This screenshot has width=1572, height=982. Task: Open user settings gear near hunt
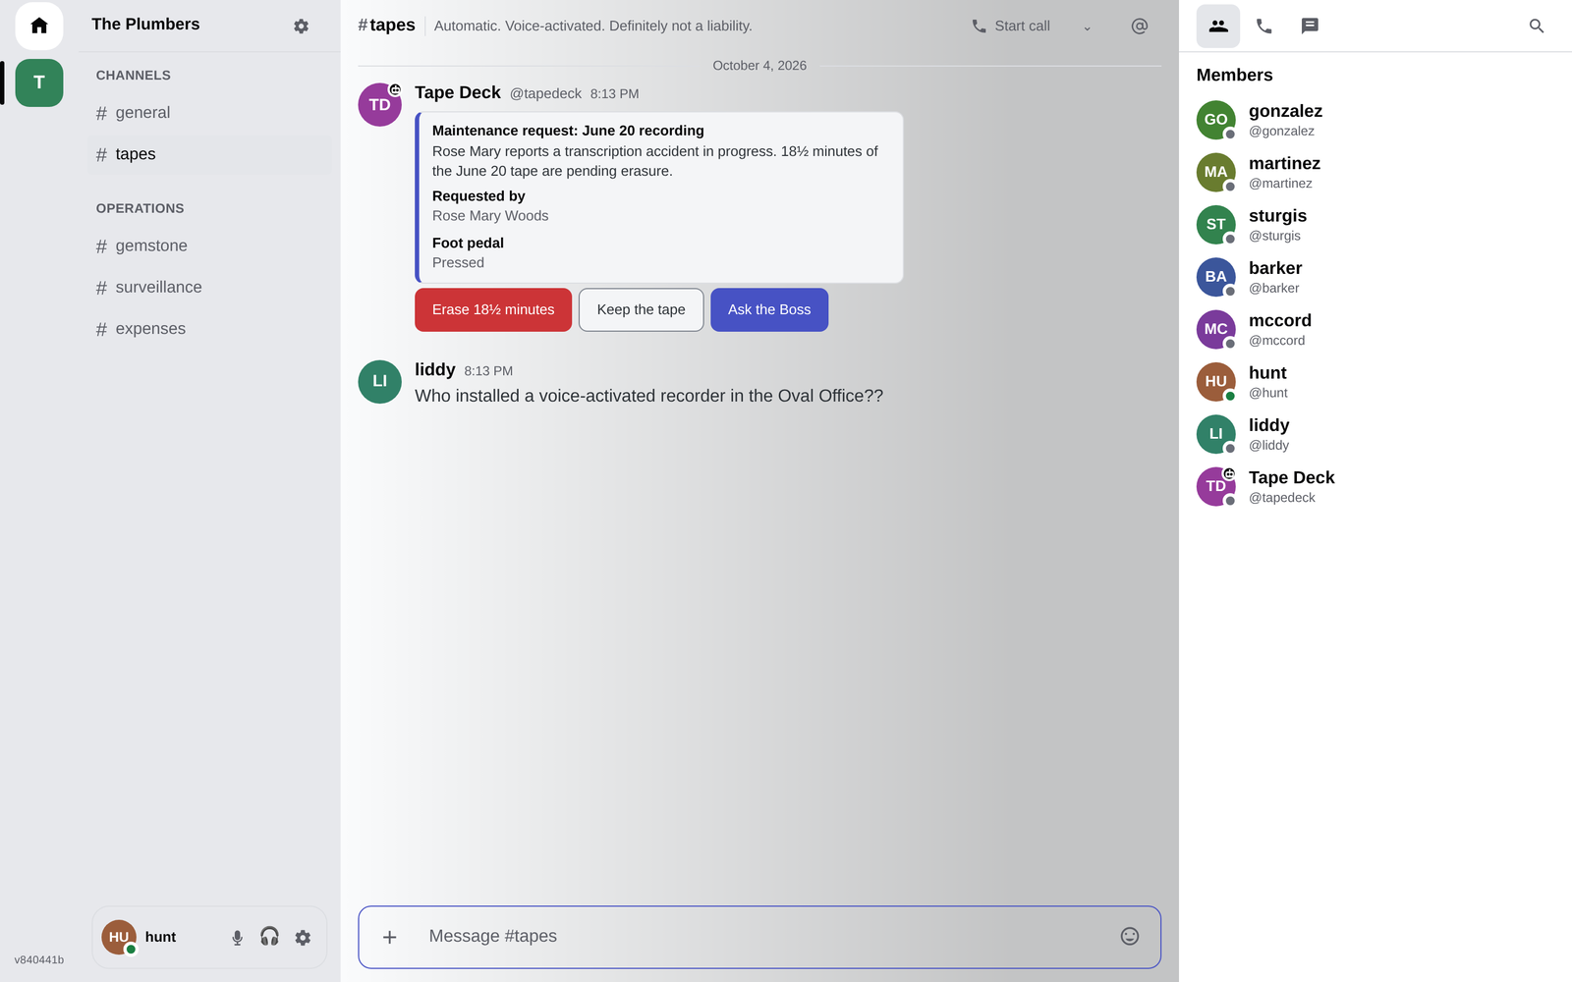(x=303, y=938)
